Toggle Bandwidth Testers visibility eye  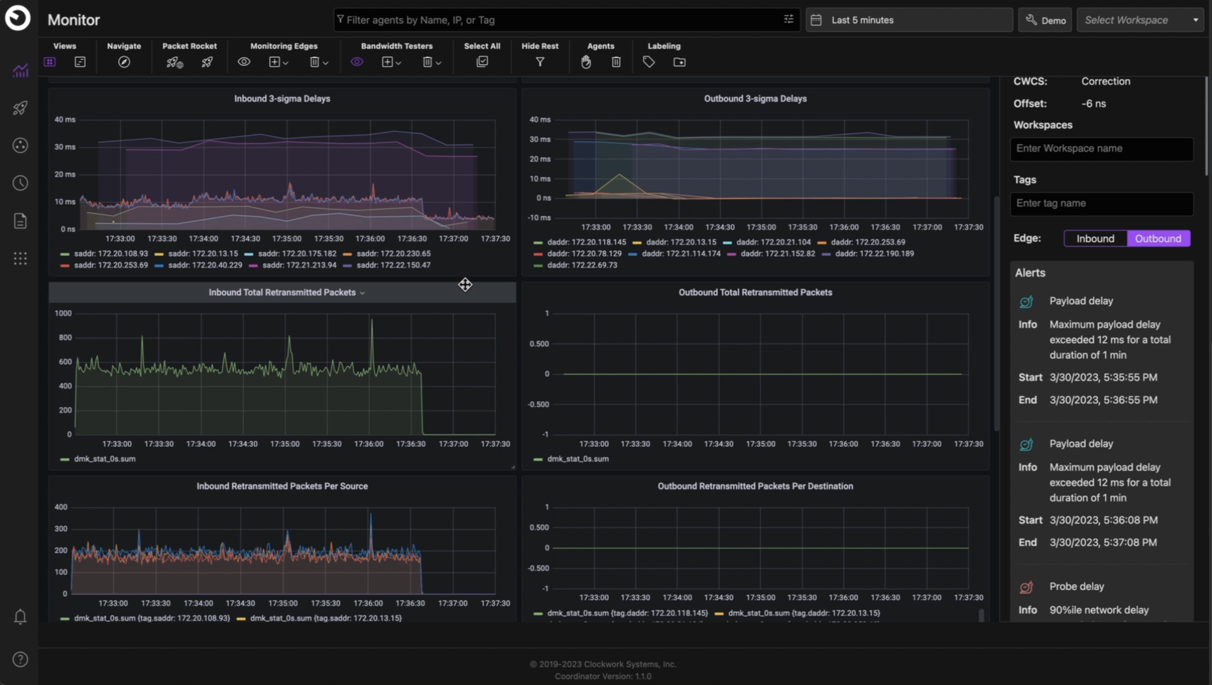point(357,62)
